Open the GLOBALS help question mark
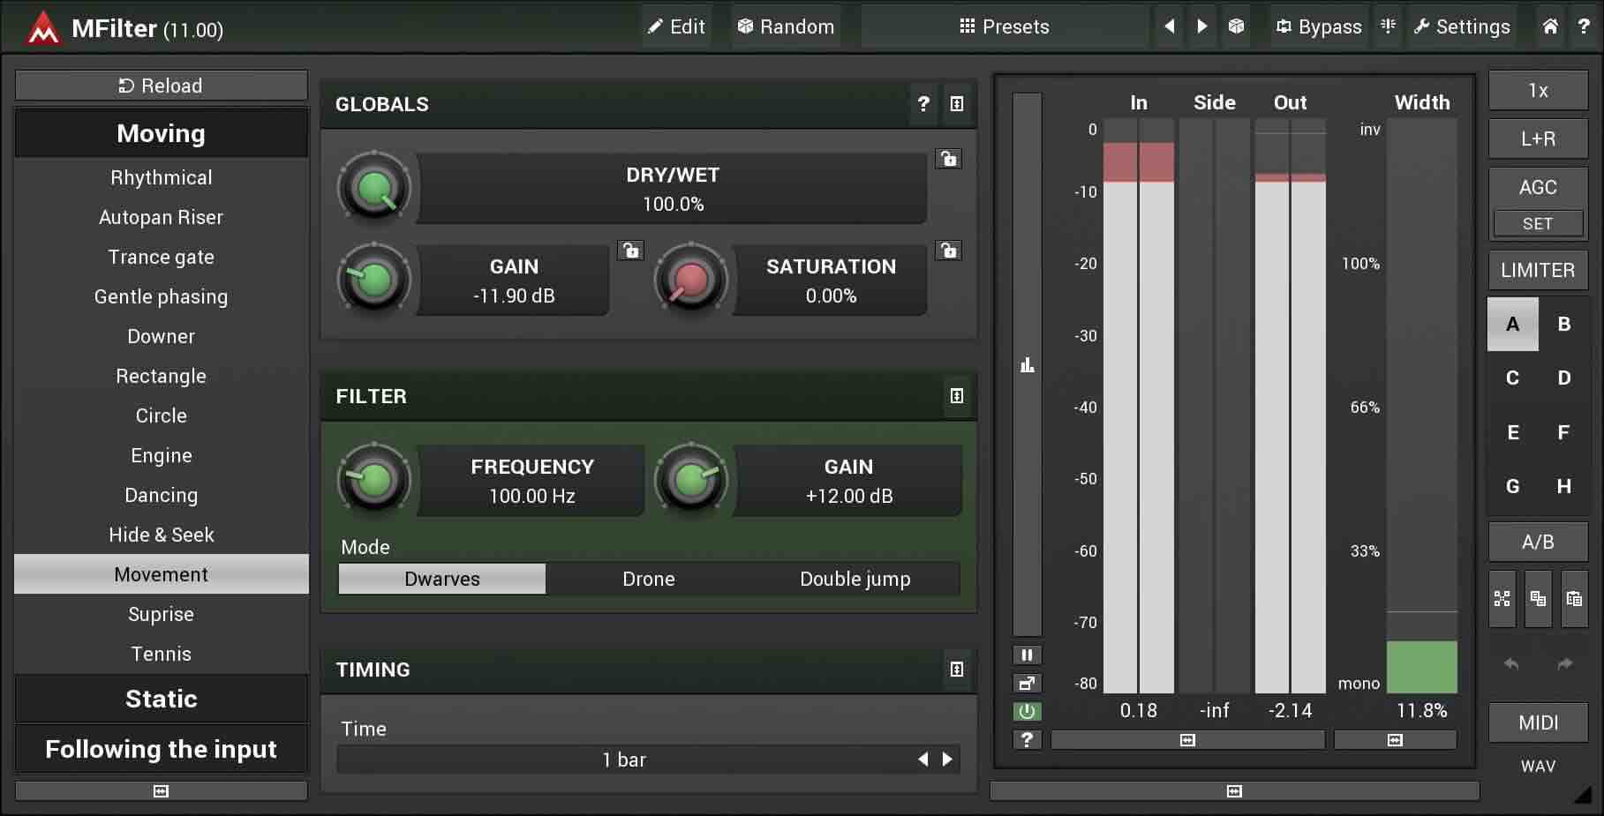Viewport: 1604px width, 816px height. pos(923,104)
